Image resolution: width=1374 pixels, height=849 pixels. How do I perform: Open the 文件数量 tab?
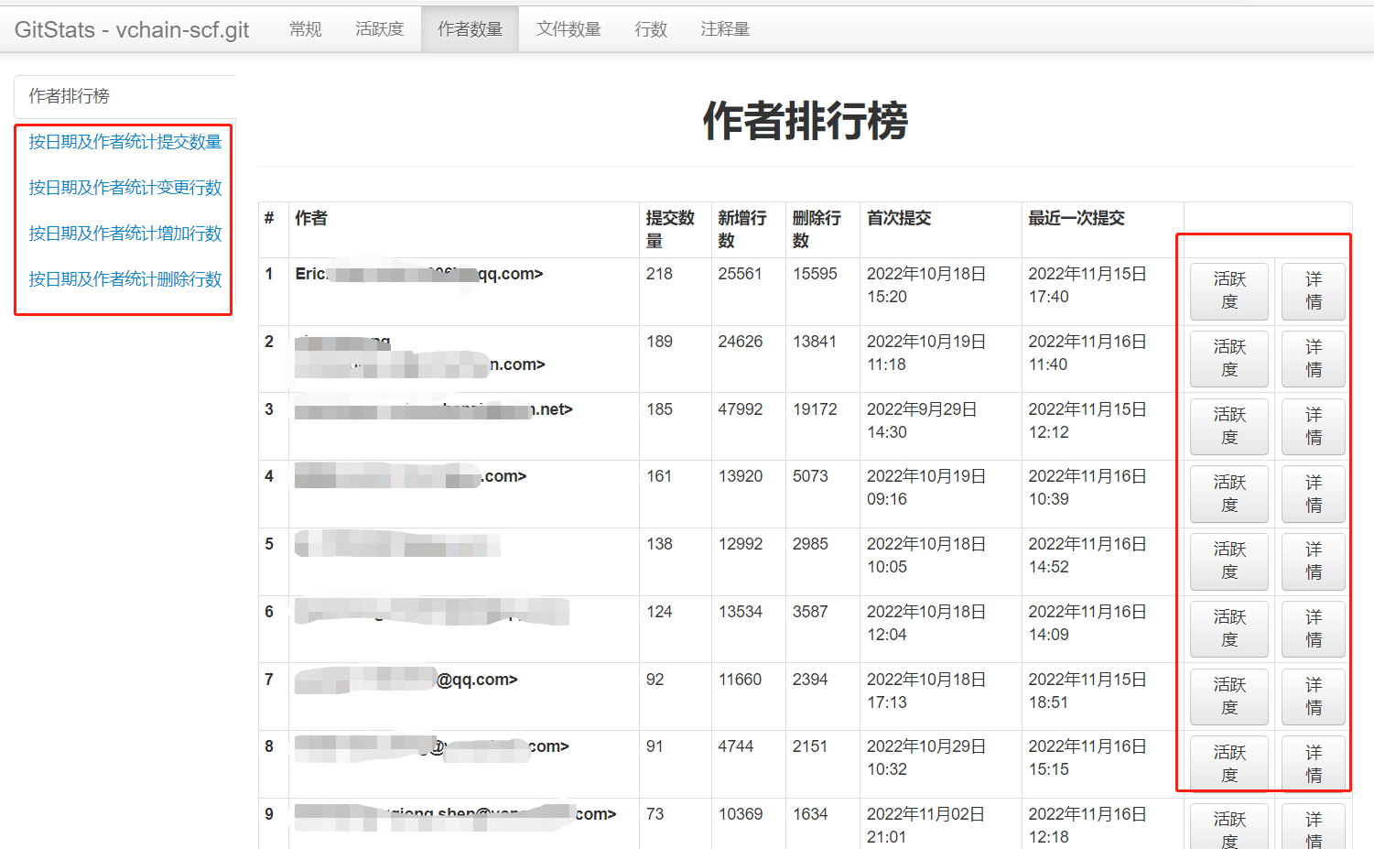[x=568, y=29]
